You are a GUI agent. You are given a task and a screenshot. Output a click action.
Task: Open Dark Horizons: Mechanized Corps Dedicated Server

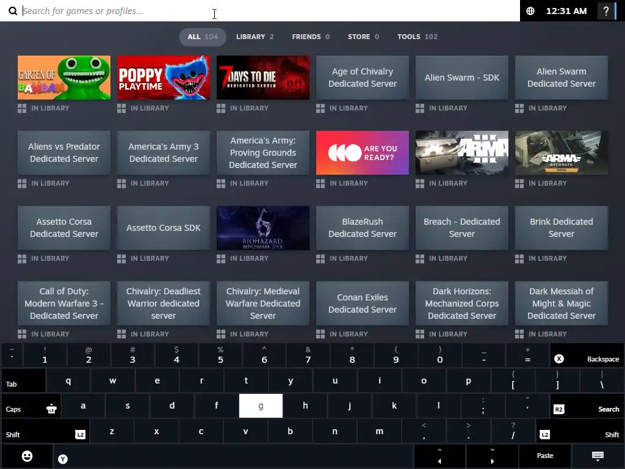tap(461, 303)
